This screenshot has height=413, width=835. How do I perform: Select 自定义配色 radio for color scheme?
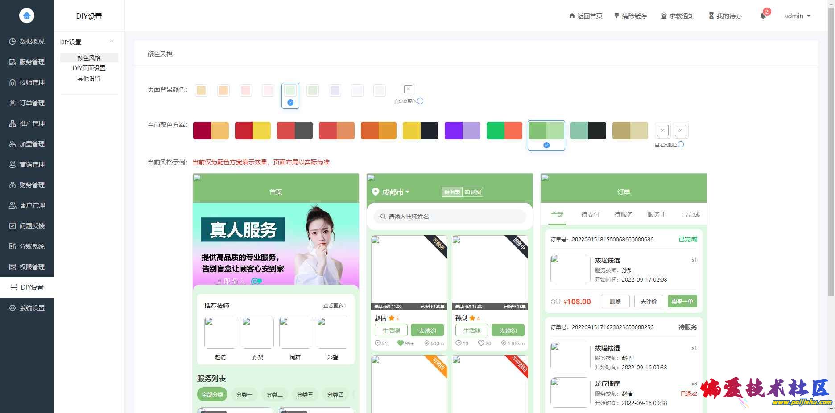681,144
